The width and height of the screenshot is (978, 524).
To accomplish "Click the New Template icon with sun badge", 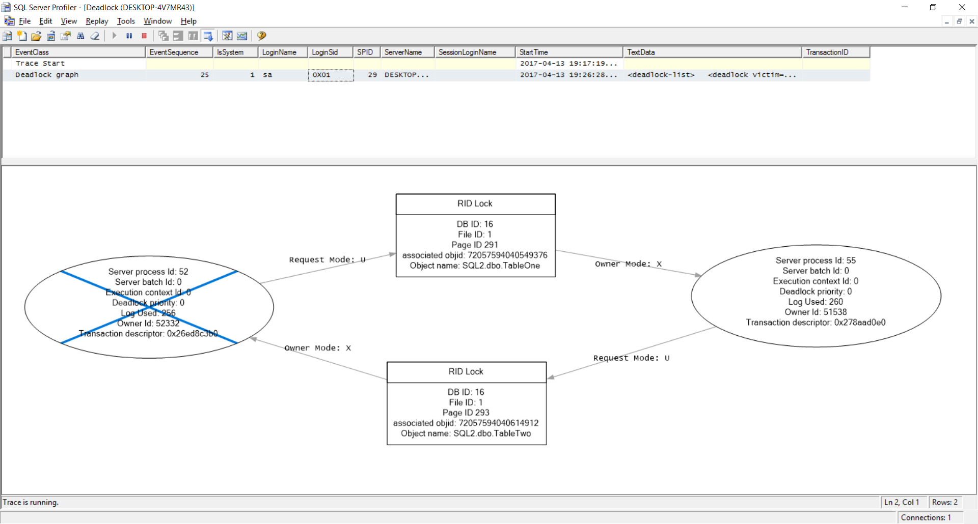I will [22, 36].
